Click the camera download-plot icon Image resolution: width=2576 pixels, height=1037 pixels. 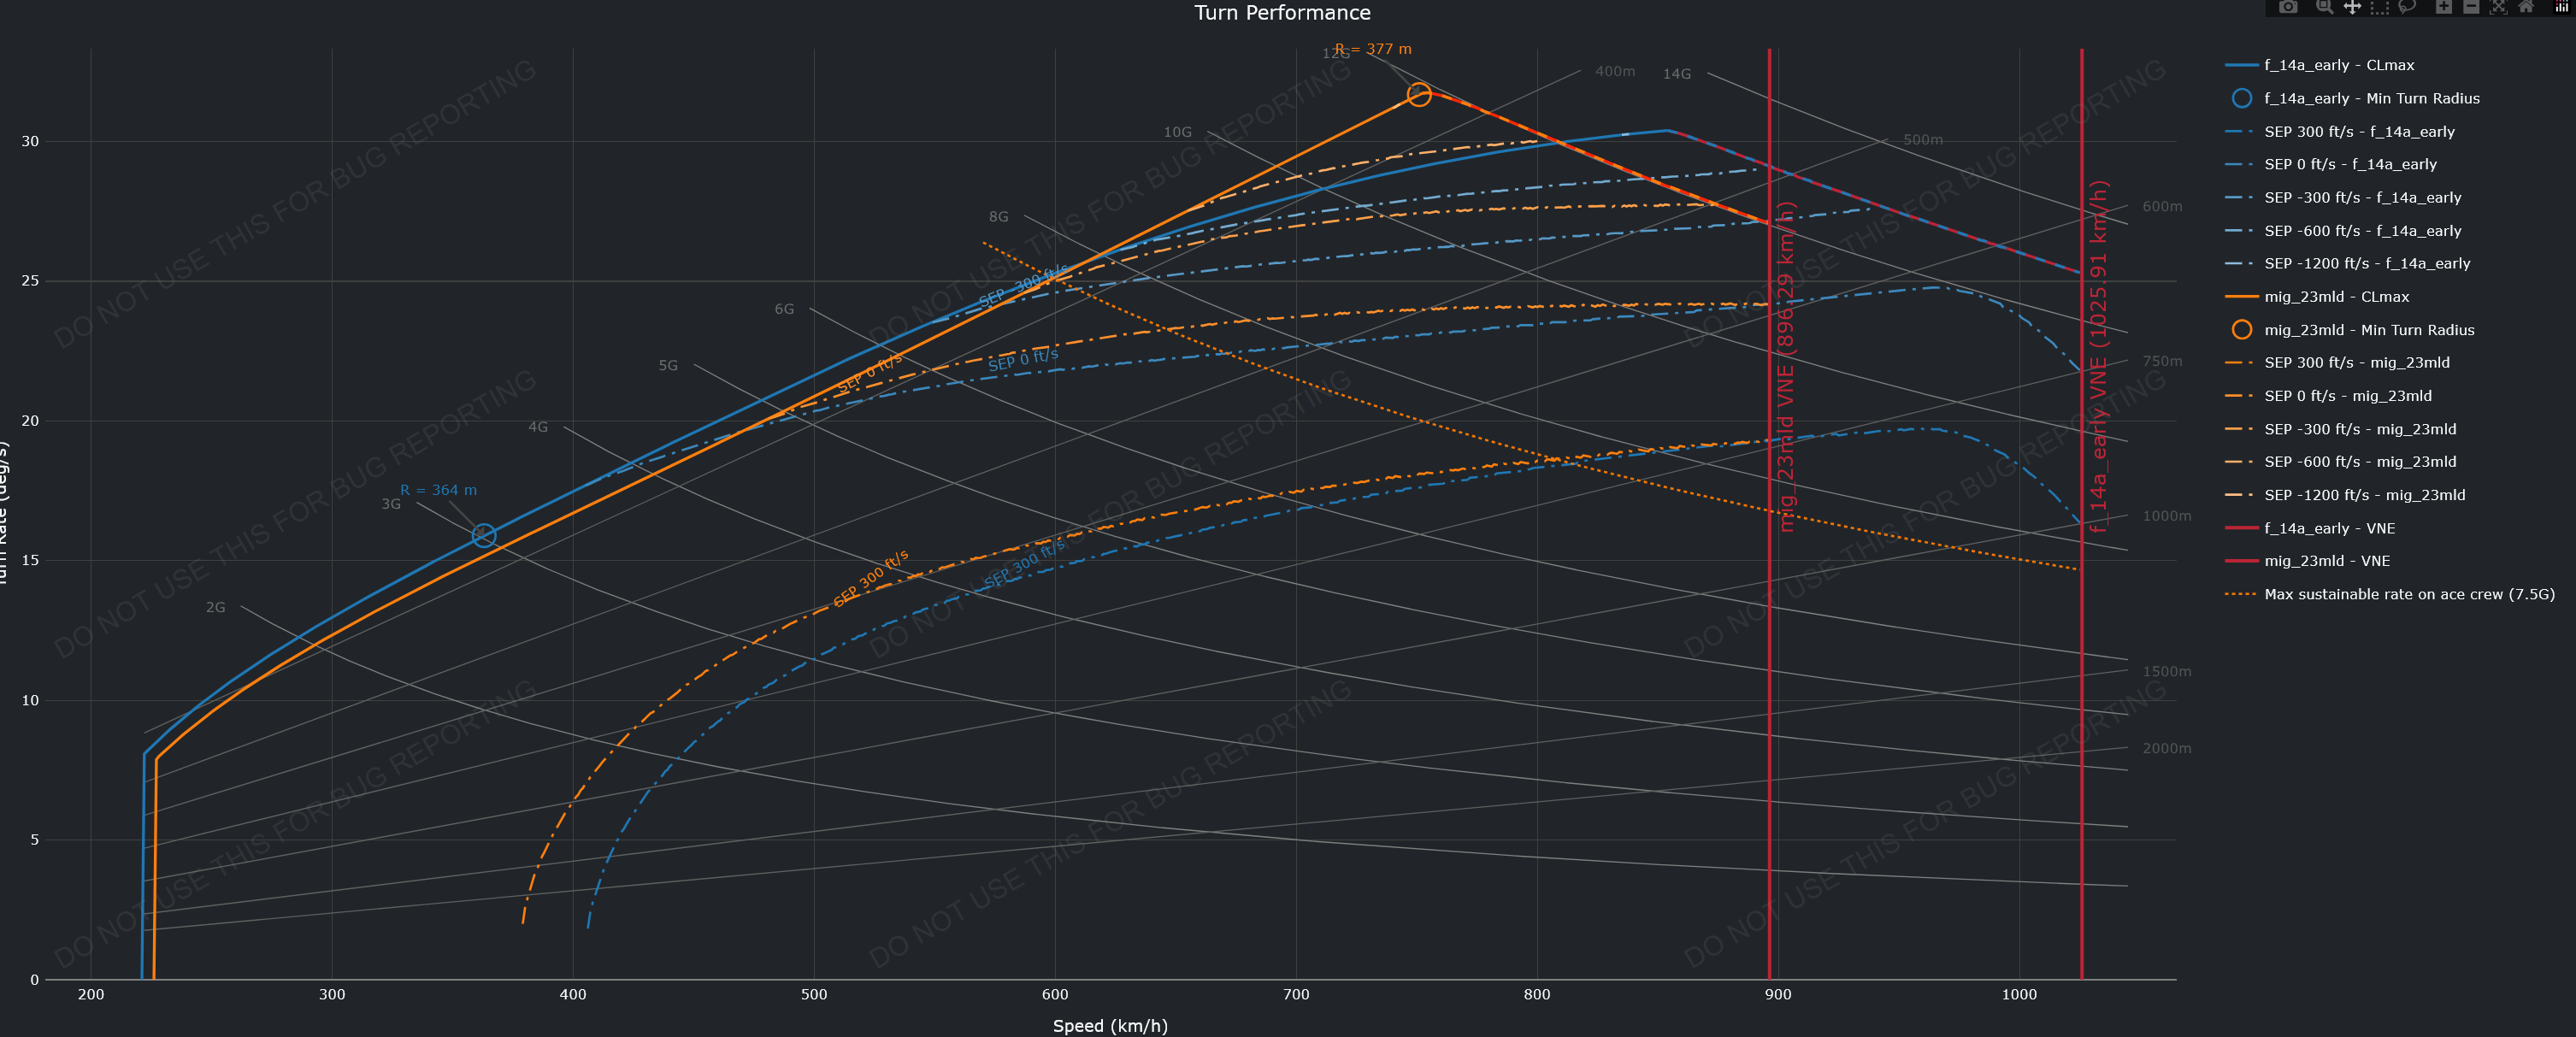[2287, 7]
